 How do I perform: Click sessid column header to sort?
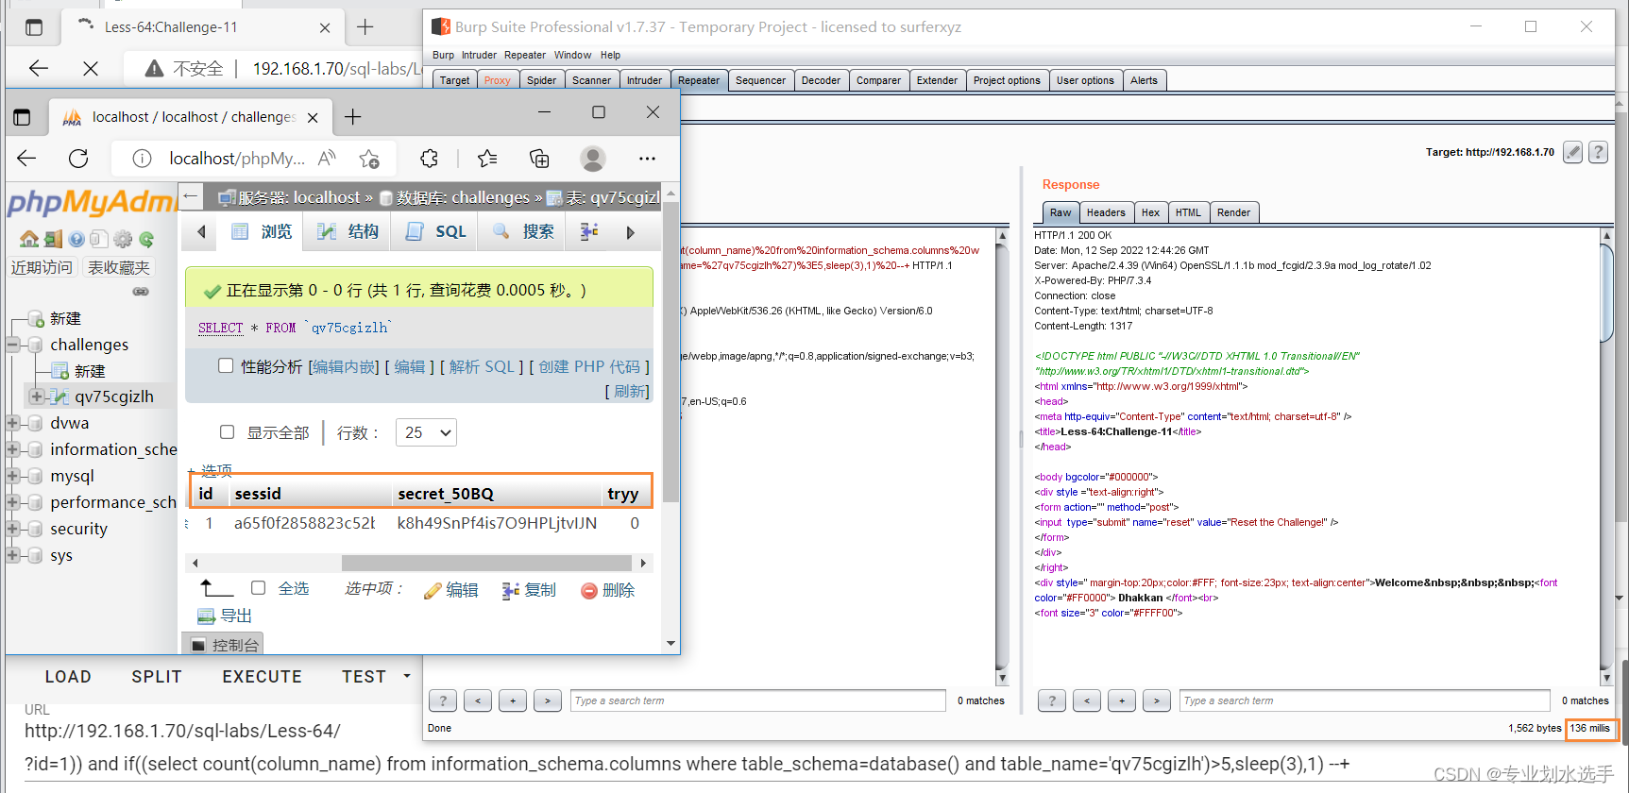coord(258,494)
